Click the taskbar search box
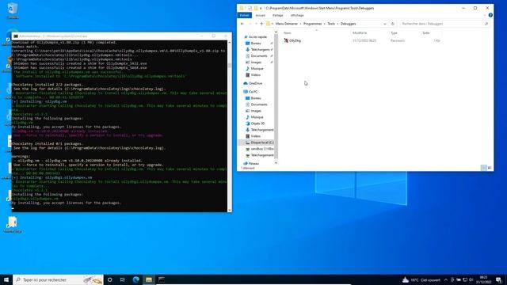The width and height of the screenshot is (507, 285). (58, 279)
